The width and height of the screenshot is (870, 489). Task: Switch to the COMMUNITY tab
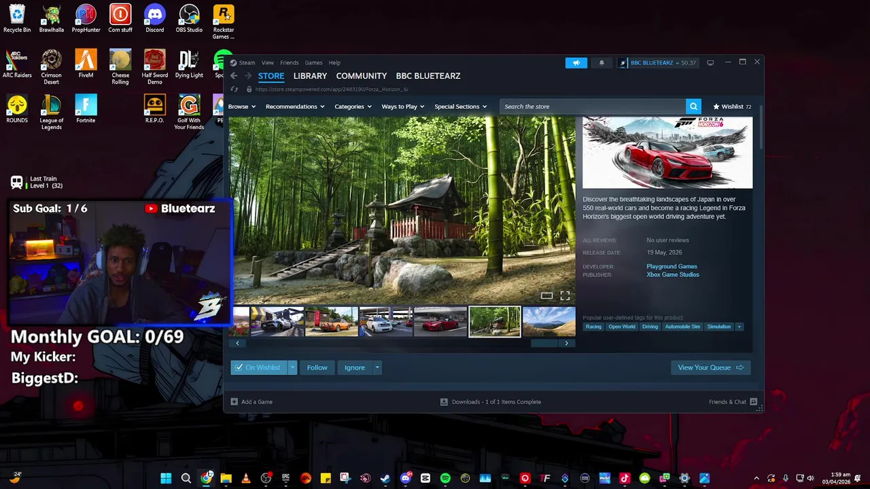(362, 76)
